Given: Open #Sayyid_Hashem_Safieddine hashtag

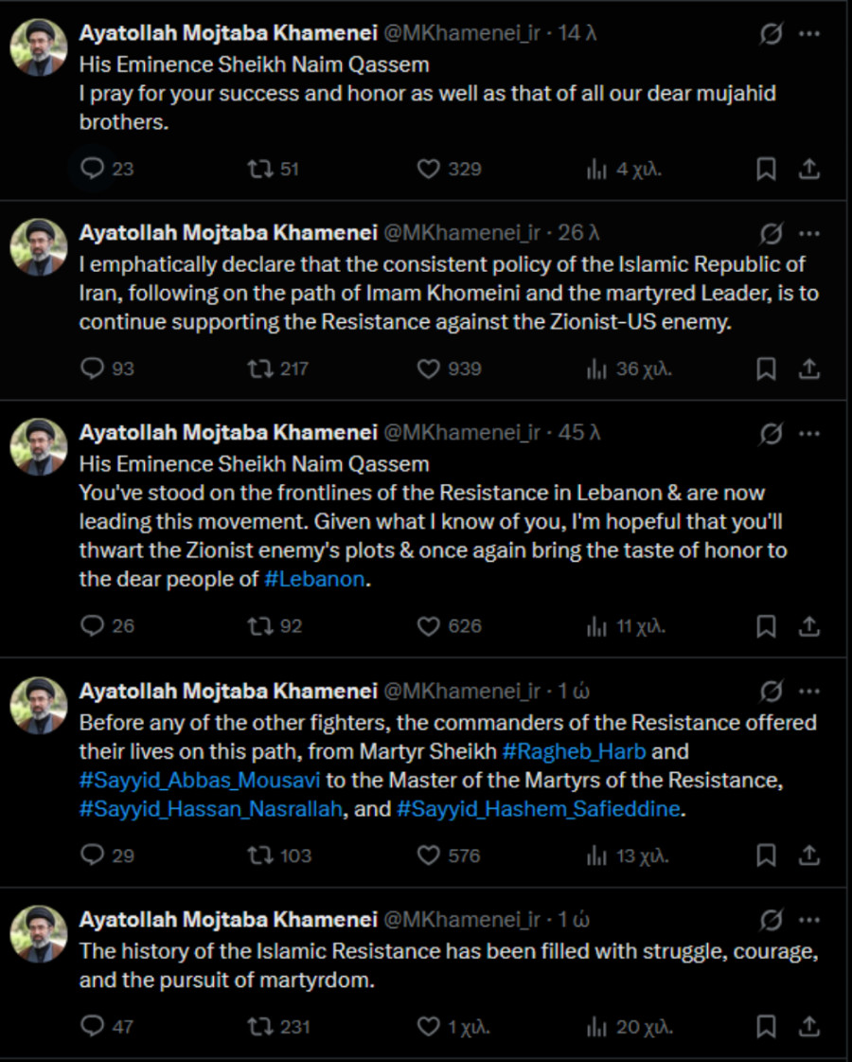Looking at the screenshot, I should click(539, 809).
